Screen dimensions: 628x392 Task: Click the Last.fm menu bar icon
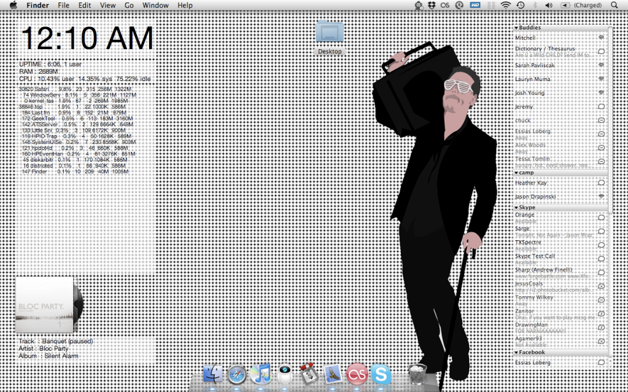coord(445,5)
